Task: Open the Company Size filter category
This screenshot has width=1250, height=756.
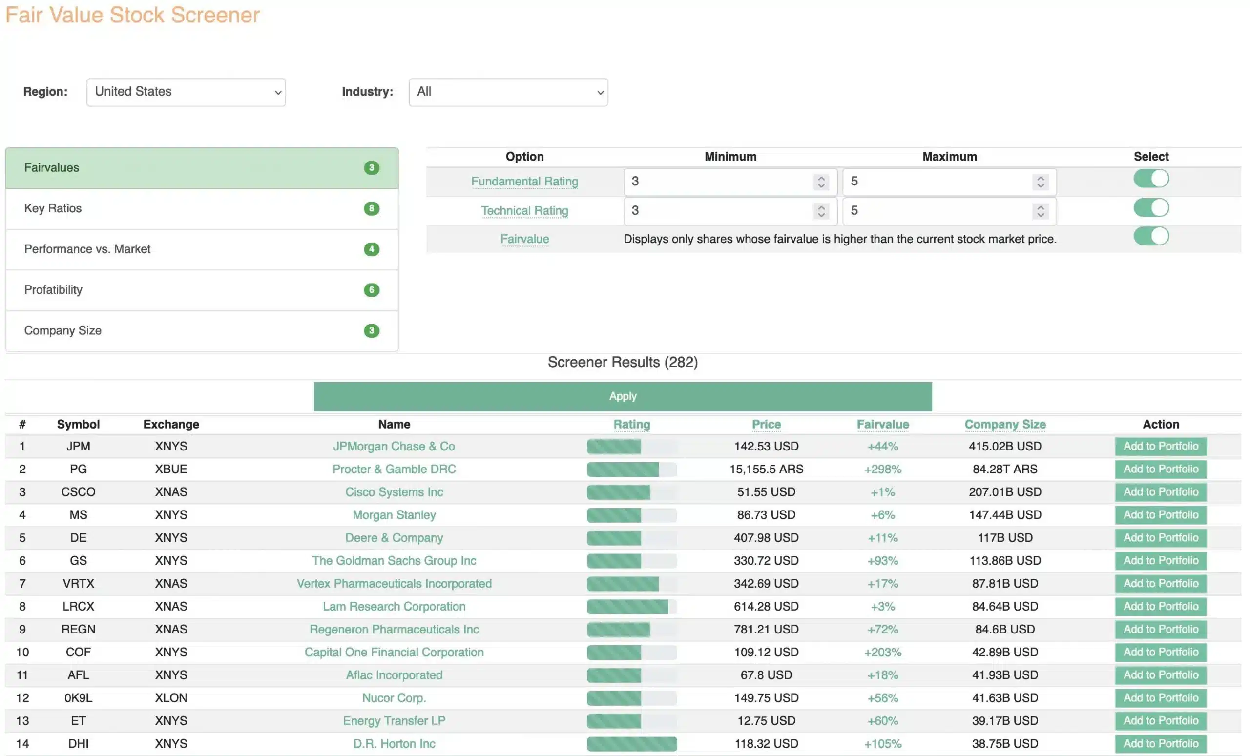Action: [202, 330]
